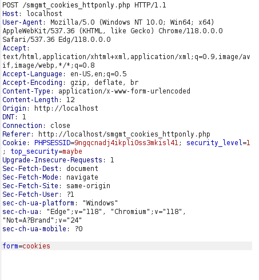The width and height of the screenshot is (259, 280).
Task: Select the Connection close value
Action: (60, 126)
